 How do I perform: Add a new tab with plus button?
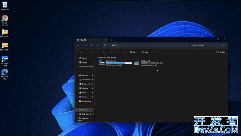(111, 40)
